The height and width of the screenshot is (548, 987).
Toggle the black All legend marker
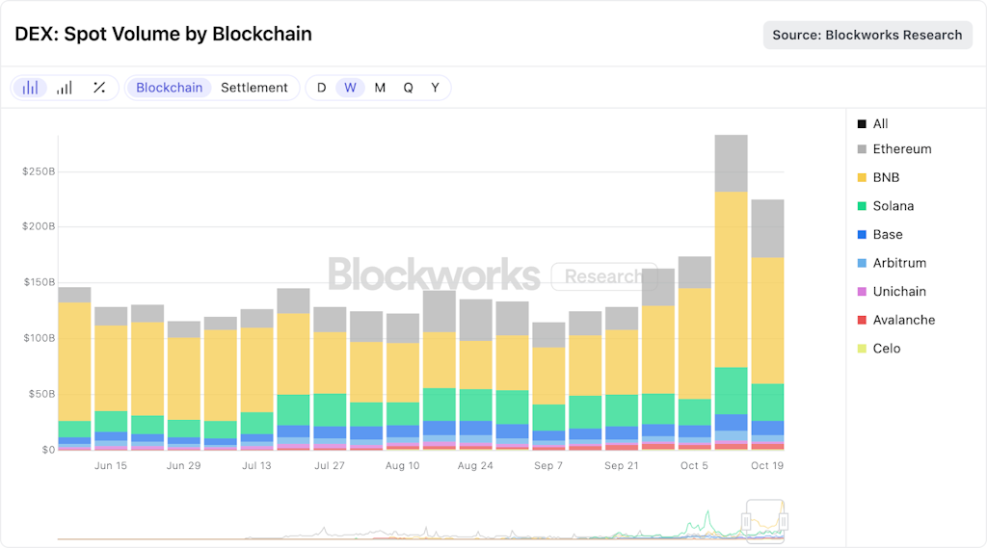[862, 124]
